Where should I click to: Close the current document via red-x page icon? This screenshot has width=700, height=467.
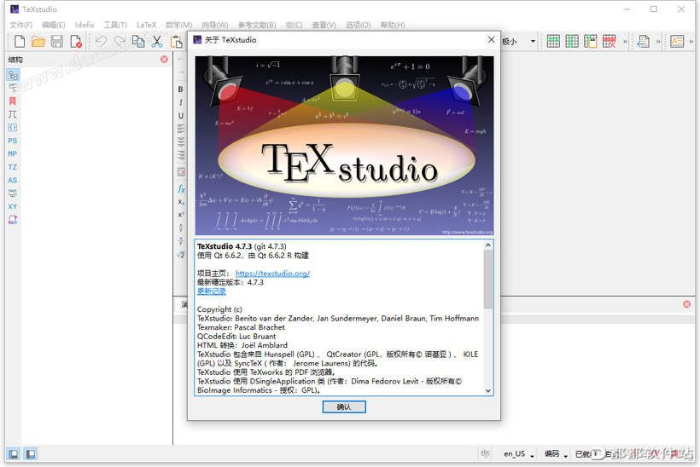(x=76, y=42)
